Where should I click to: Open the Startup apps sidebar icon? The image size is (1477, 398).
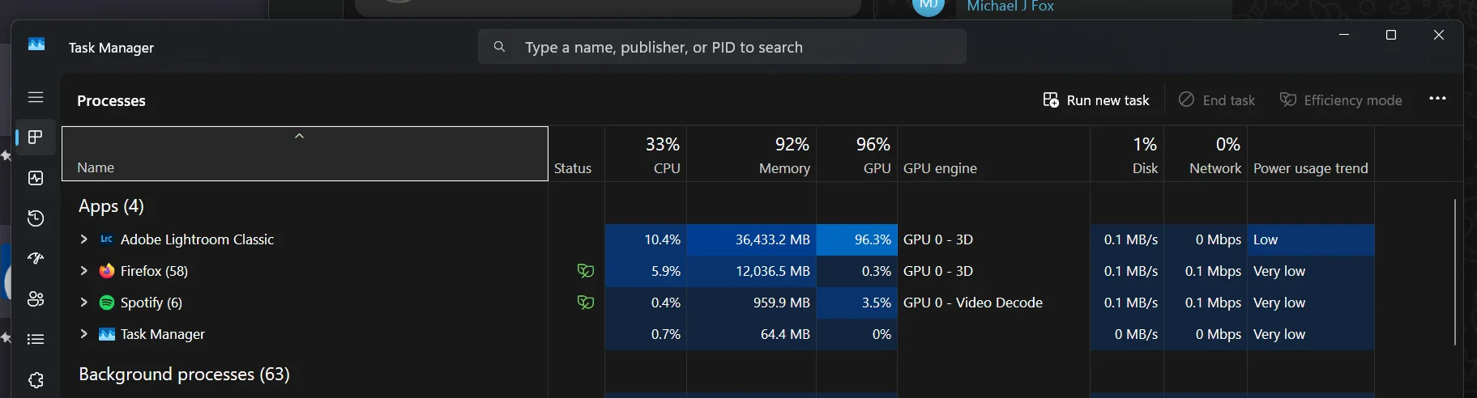tap(36, 259)
